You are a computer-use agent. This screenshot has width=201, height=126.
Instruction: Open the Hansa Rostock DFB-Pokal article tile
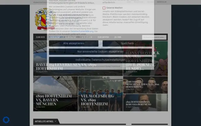[145, 58]
